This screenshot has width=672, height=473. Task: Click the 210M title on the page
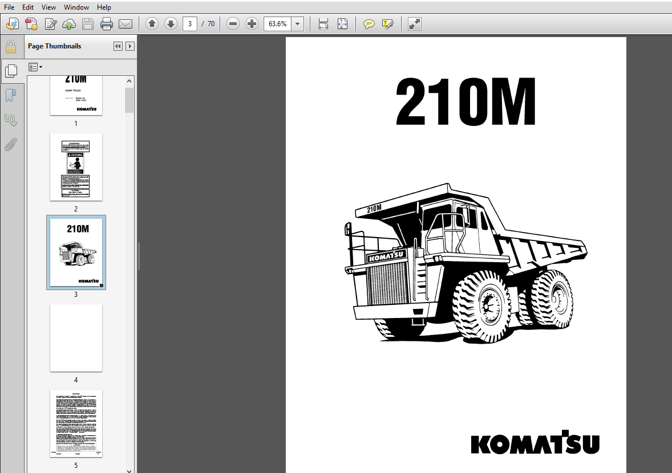(465, 102)
